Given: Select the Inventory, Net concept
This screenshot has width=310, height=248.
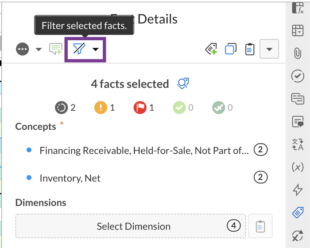Looking at the screenshot, I should coord(70,178).
